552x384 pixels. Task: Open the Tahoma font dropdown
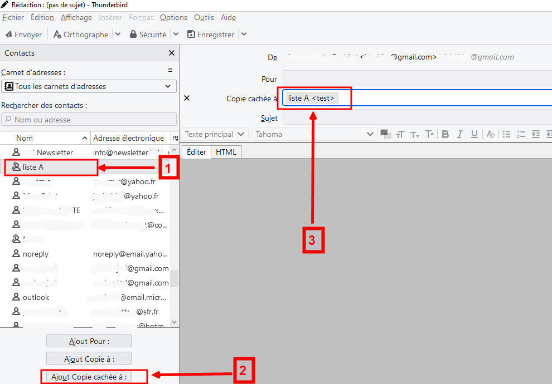click(314, 134)
